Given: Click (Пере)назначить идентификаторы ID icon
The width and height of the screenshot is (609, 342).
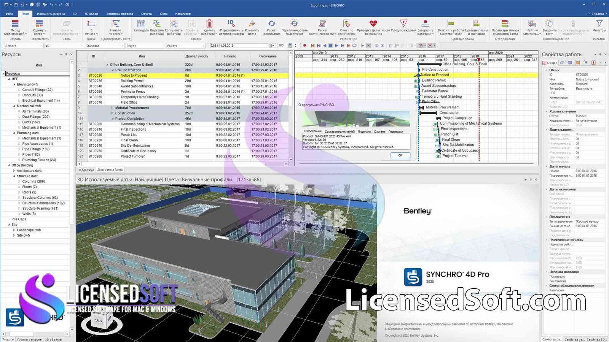Looking at the screenshot, I should [x=231, y=24].
